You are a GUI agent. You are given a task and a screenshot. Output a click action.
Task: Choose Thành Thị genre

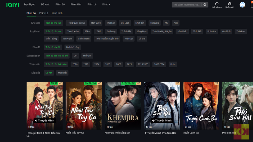click(x=126, y=31)
